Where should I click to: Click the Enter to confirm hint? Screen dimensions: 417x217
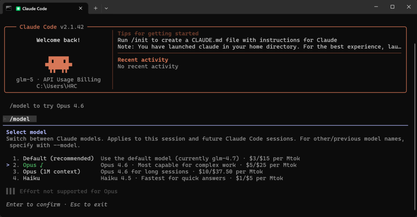pyautogui.click(x=33, y=204)
